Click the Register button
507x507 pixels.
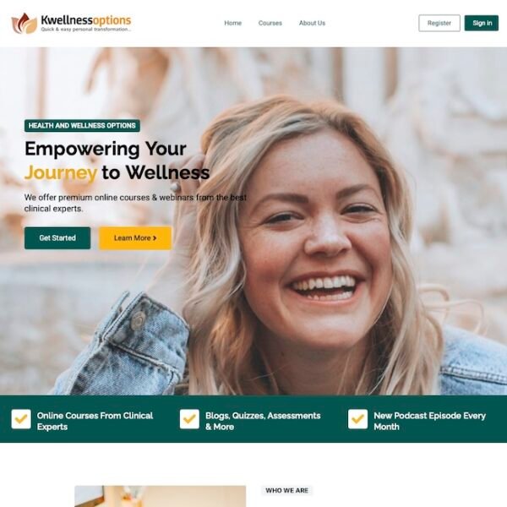tap(439, 23)
